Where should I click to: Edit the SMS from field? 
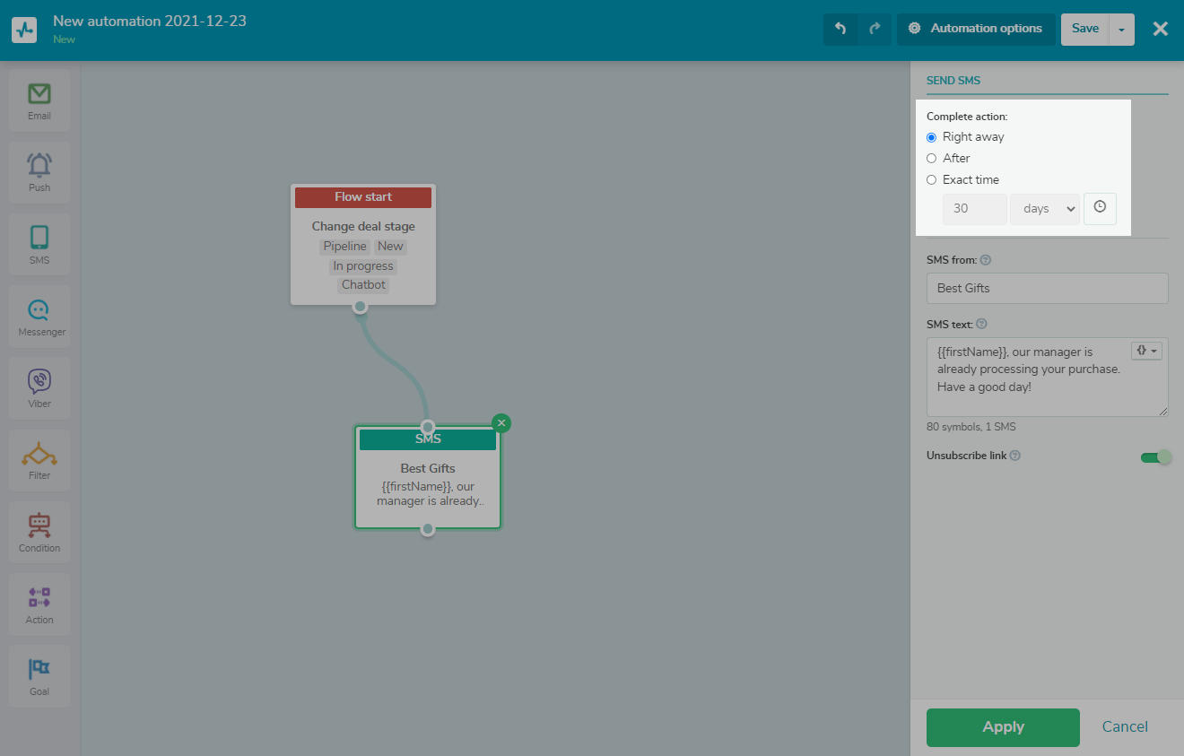(x=1047, y=288)
